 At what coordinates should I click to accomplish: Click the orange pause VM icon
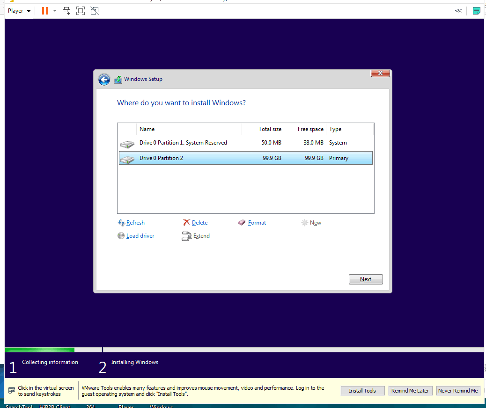tap(45, 11)
